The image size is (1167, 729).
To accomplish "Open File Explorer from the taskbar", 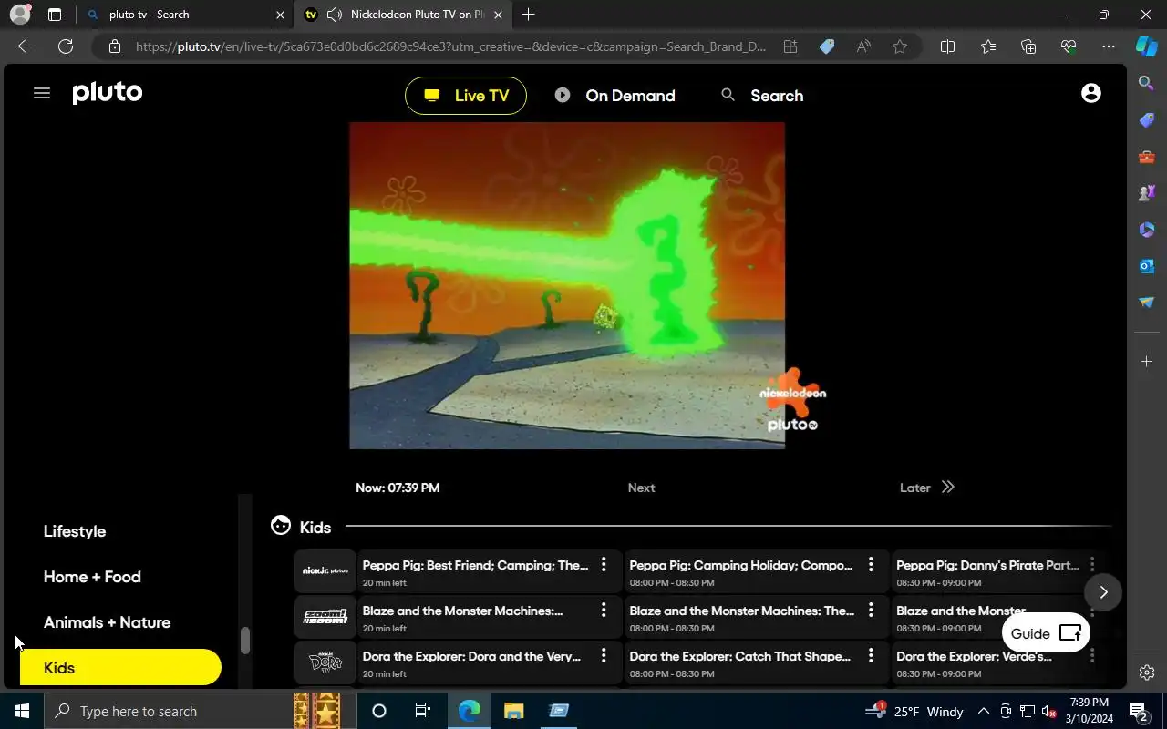I will point(513,711).
